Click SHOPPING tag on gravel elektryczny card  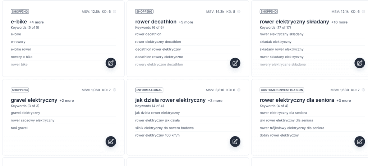point(20,90)
